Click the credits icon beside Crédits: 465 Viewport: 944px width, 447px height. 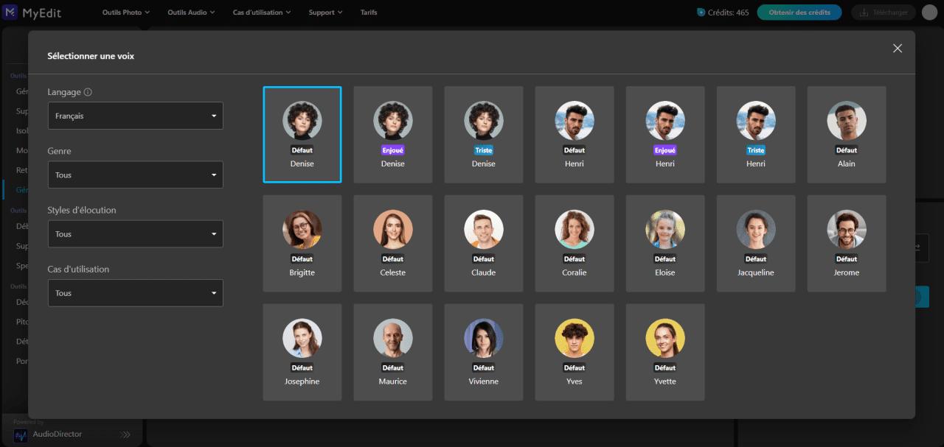coord(701,13)
